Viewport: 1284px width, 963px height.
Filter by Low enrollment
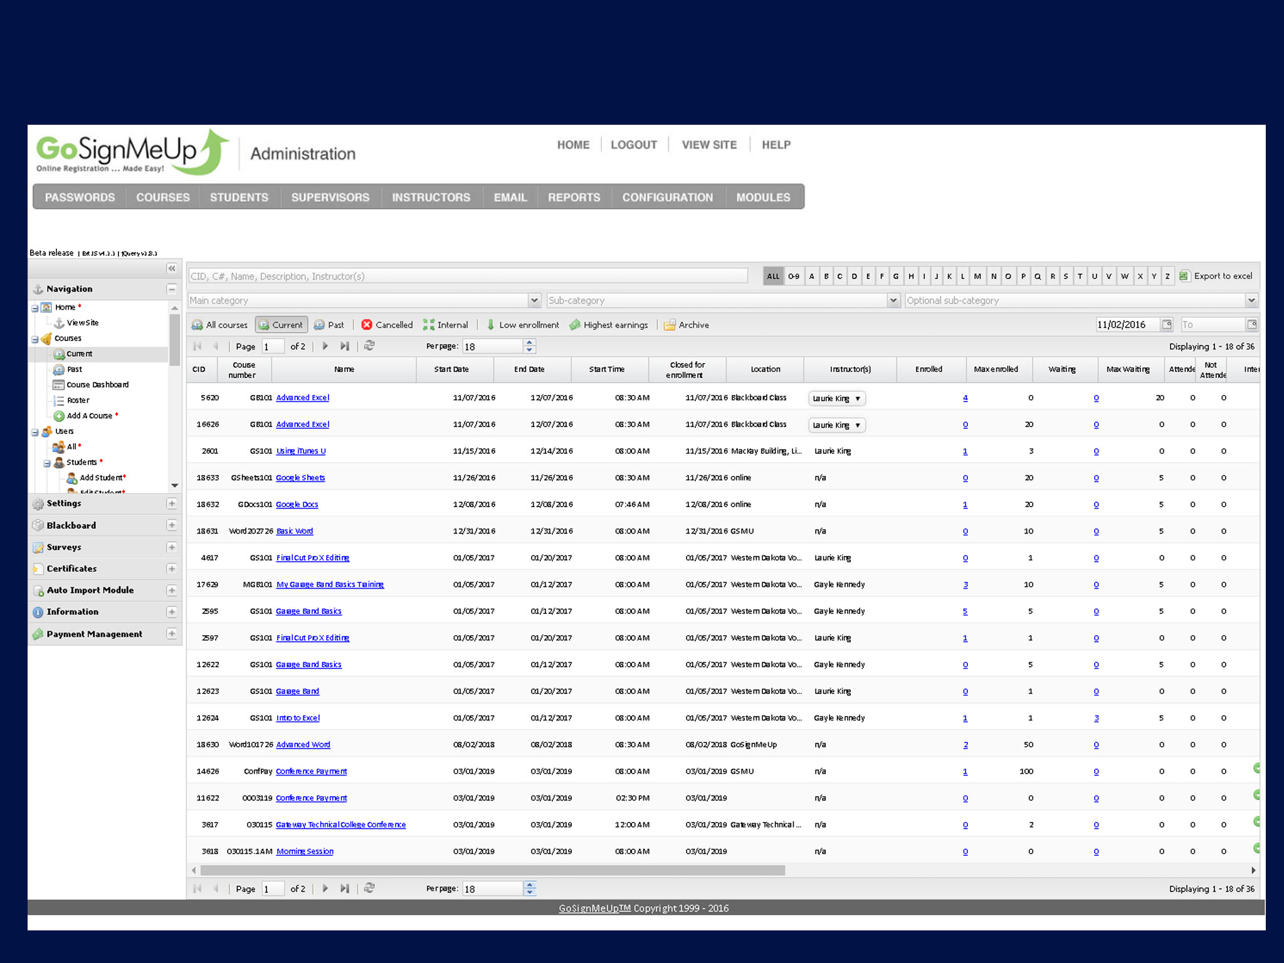pos(522,325)
